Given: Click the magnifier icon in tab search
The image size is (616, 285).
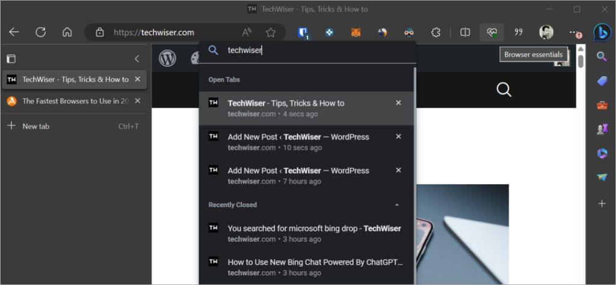Looking at the screenshot, I should point(213,50).
